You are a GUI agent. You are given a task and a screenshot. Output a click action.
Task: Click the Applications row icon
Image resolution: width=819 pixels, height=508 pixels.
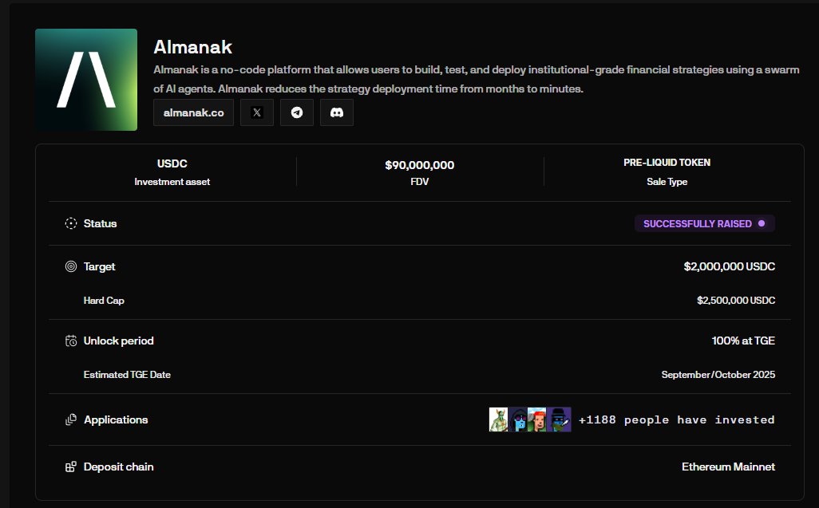point(71,419)
